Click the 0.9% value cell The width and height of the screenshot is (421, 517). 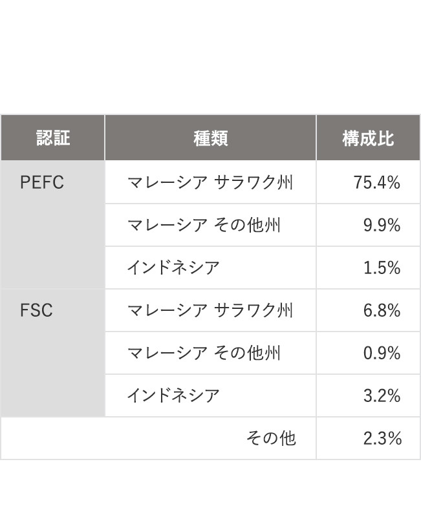[368, 353]
